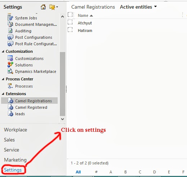Click the Processes flowchart icon
187x177 pixels.
pos(10,86)
